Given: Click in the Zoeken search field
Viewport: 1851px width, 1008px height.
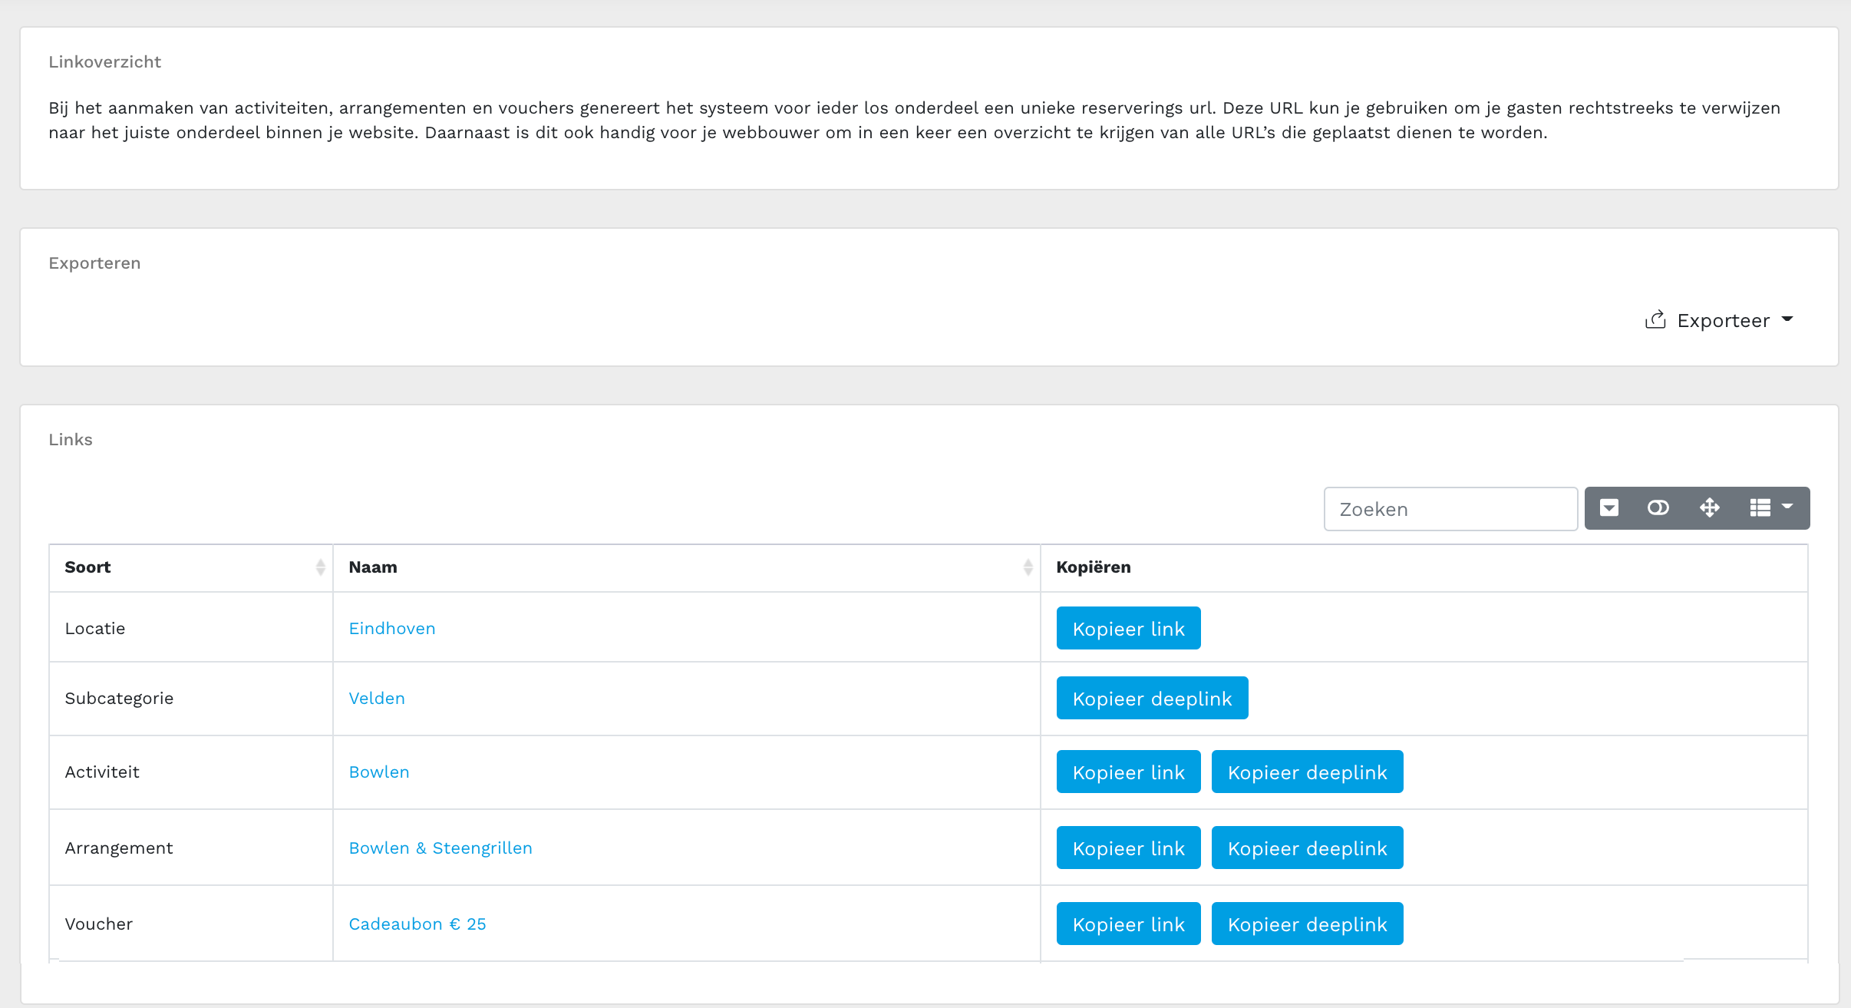Looking at the screenshot, I should click(x=1450, y=509).
